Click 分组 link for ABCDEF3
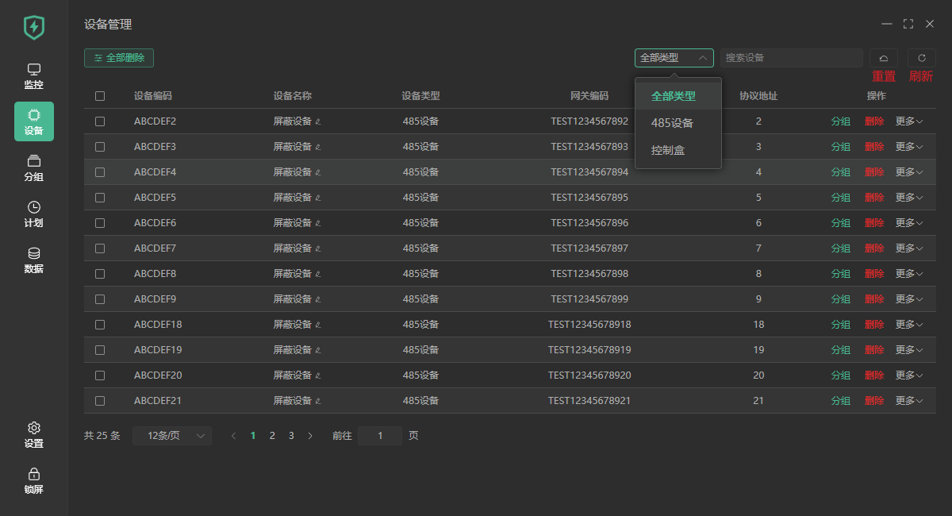The width and height of the screenshot is (952, 516). (841, 147)
